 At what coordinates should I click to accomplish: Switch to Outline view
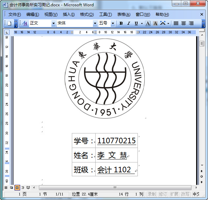tap(23, 187)
